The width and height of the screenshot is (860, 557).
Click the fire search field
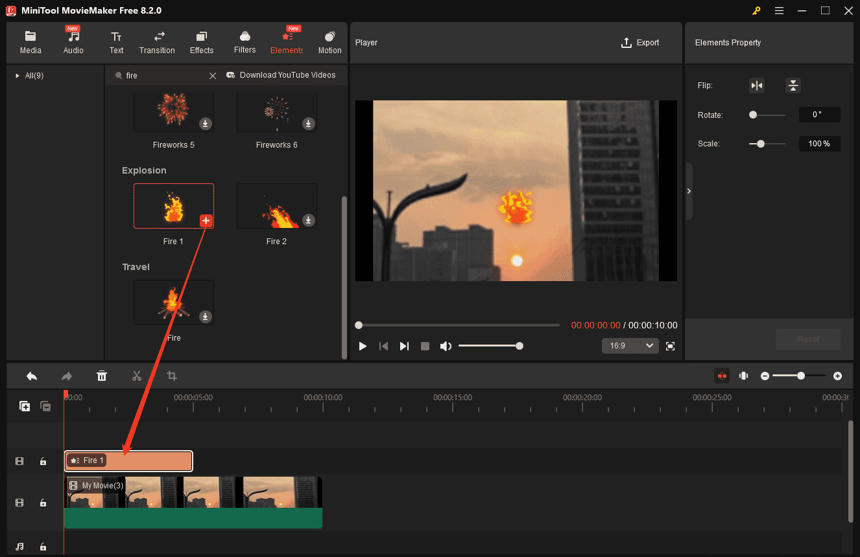pyautogui.click(x=165, y=76)
